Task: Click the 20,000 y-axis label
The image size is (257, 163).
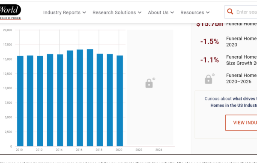Action: [8, 30]
